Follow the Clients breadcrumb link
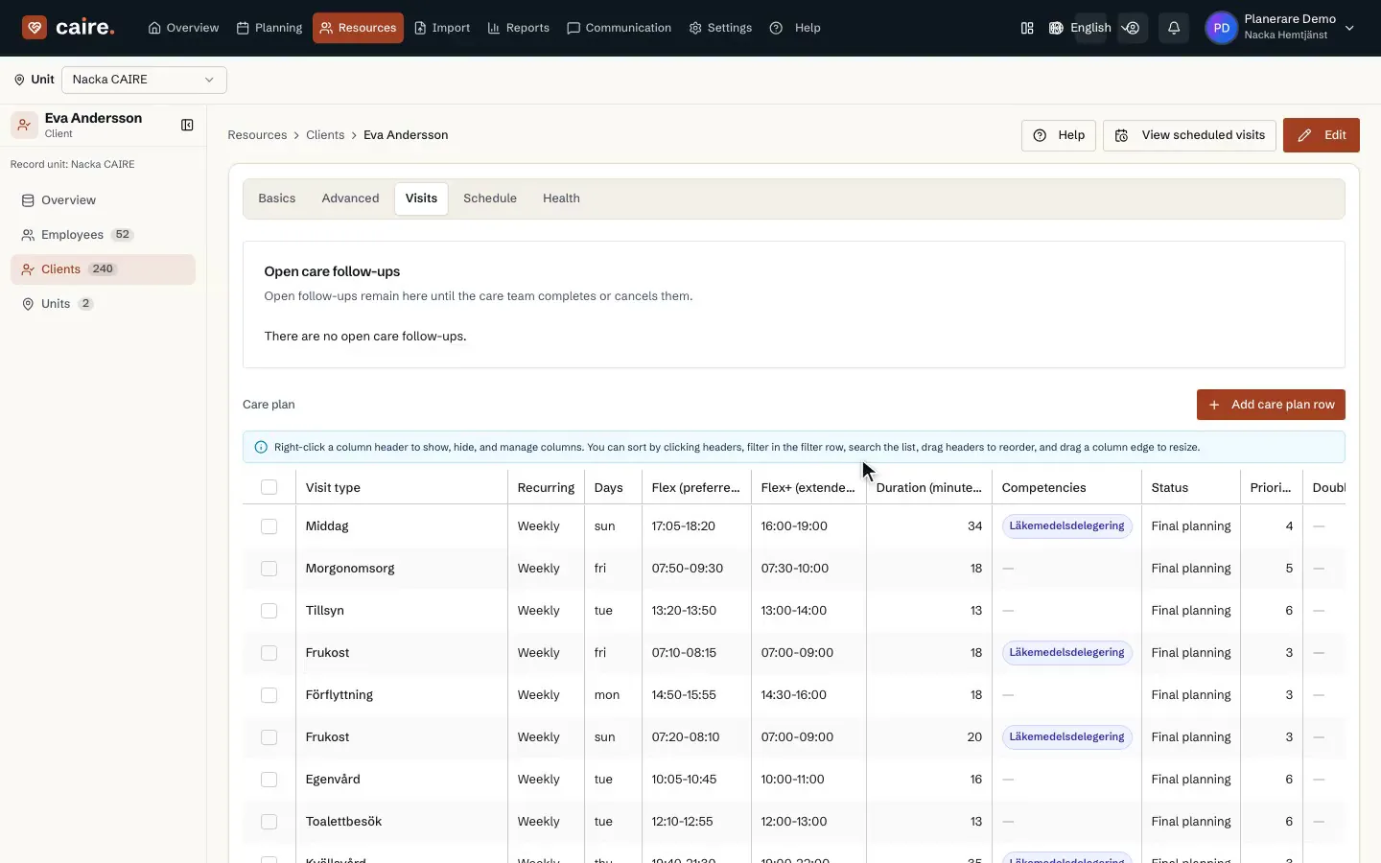 [x=325, y=135]
